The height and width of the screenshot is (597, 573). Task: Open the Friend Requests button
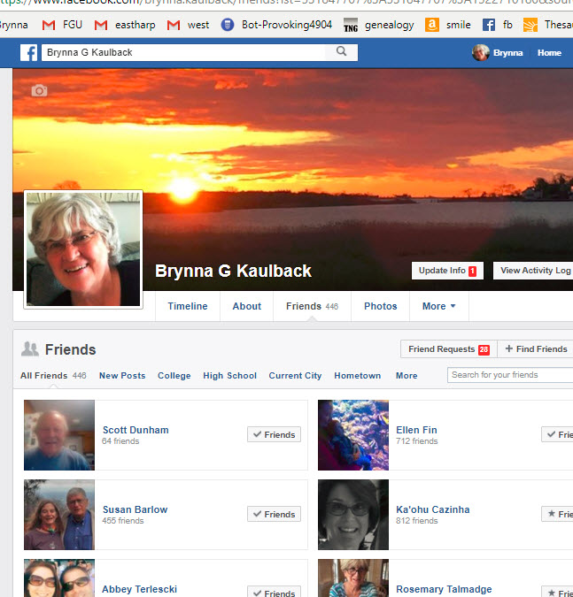click(x=447, y=349)
